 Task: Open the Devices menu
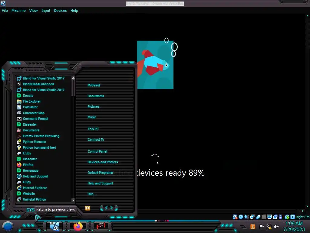60,11
